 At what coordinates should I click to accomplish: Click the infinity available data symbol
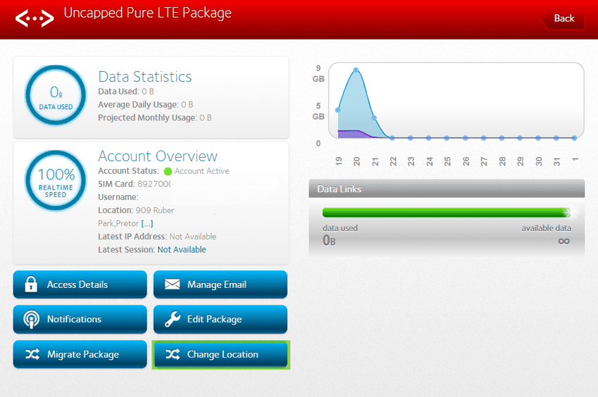click(x=563, y=241)
